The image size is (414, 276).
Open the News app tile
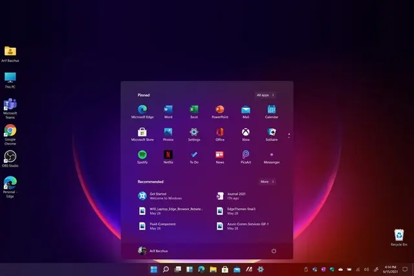(220, 157)
